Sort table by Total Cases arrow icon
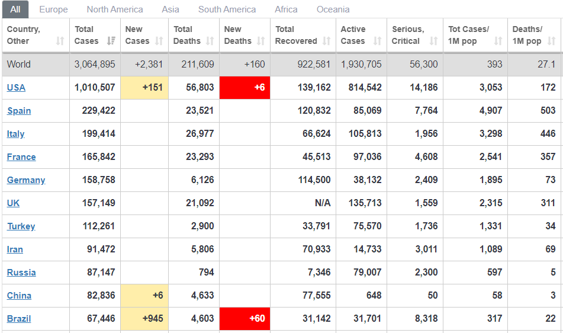This screenshot has width=563, height=333. pos(111,41)
